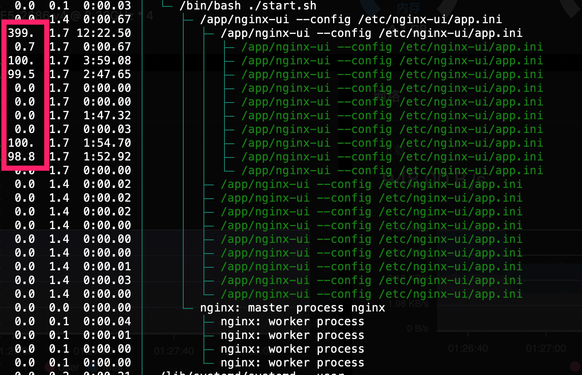This screenshot has height=375, width=582.
Task: Click the 1:52.92 time value
Action: point(107,157)
